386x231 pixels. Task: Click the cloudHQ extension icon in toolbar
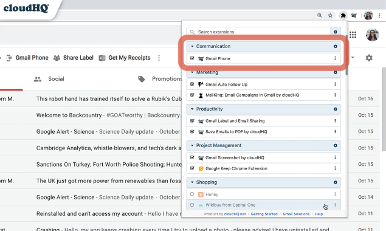(354, 16)
